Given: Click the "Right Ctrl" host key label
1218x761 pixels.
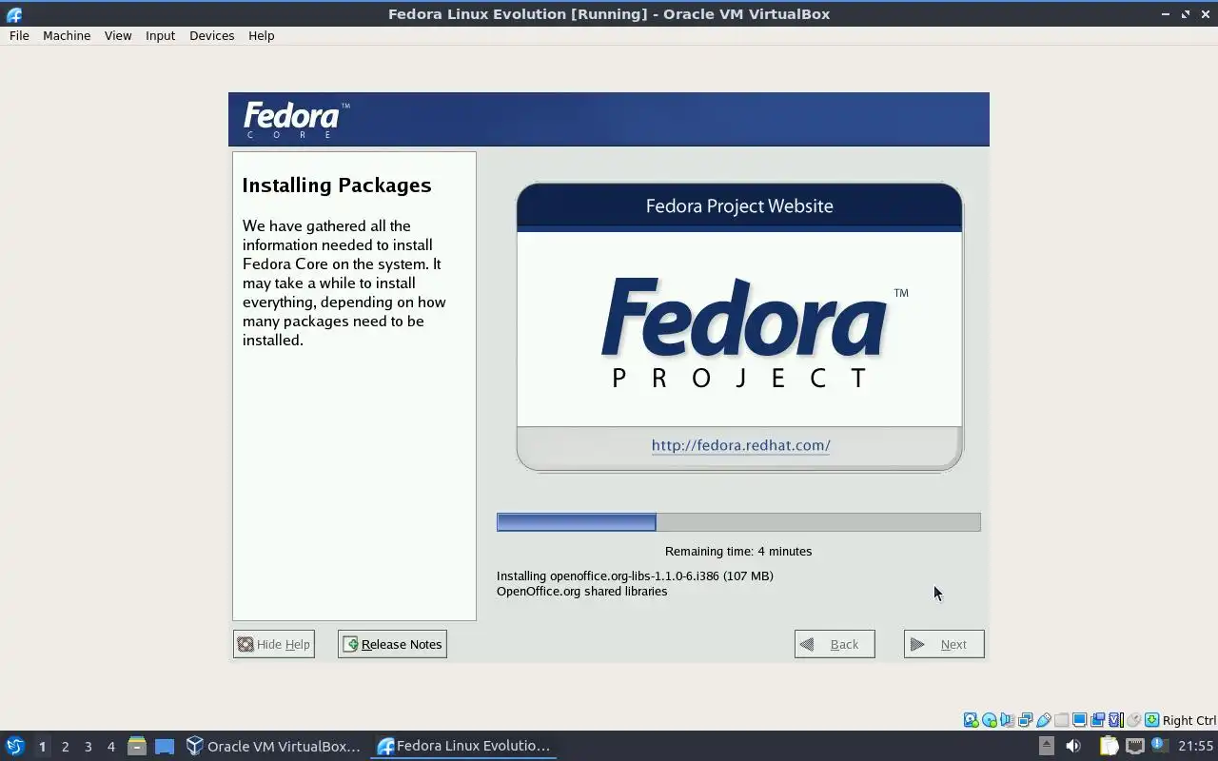Looking at the screenshot, I should point(1189,720).
